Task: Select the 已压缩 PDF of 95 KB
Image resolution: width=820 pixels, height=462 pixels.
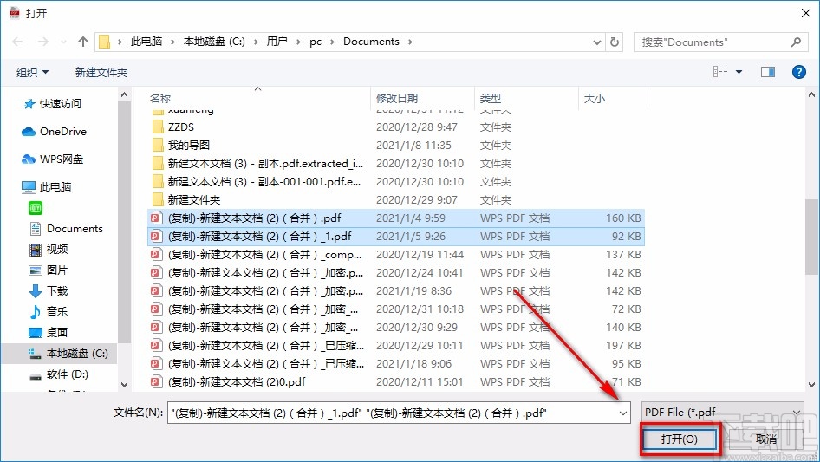Action: 396,364
